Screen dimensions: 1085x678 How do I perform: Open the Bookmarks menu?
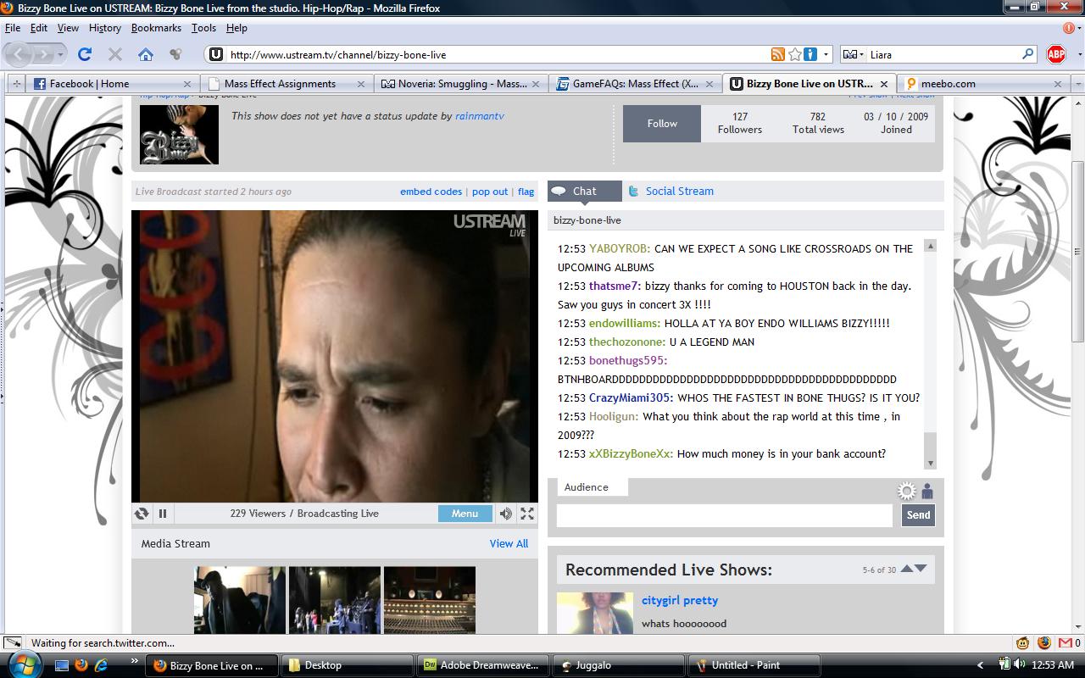(x=156, y=28)
